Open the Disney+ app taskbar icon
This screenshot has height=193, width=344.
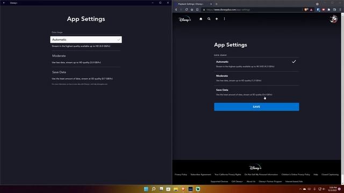click(x=190, y=189)
